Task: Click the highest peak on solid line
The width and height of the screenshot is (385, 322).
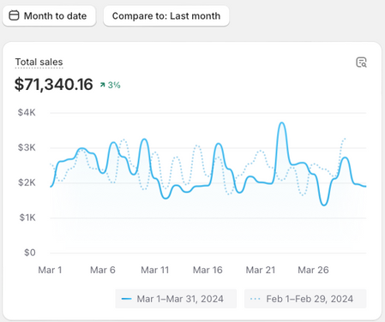Action: (x=282, y=122)
